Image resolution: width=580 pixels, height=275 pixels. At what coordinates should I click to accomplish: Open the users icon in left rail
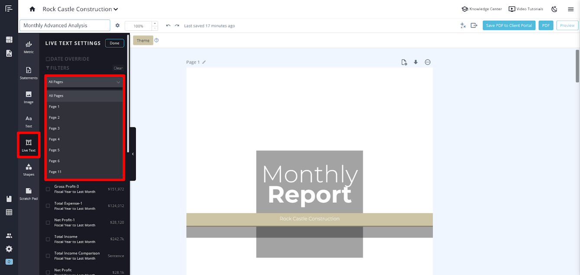point(9,236)
